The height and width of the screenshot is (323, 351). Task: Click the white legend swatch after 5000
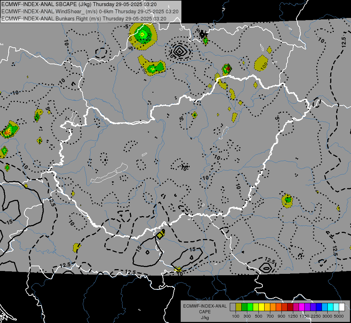[x=342, y=307]
